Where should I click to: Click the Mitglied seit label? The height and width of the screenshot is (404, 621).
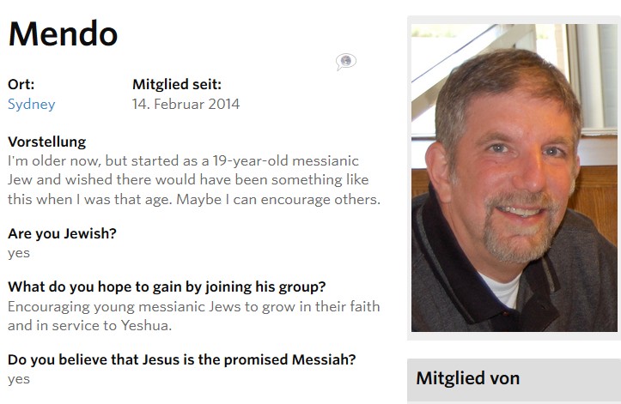(177, 84)
